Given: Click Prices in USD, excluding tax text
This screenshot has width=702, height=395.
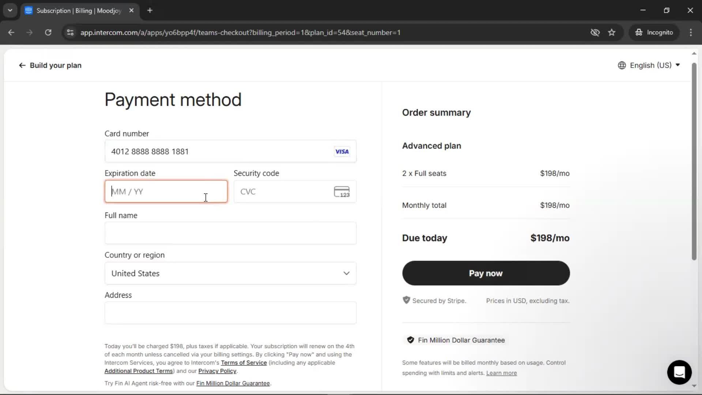Looking at the screenshot, I should [x=528, y=301].
